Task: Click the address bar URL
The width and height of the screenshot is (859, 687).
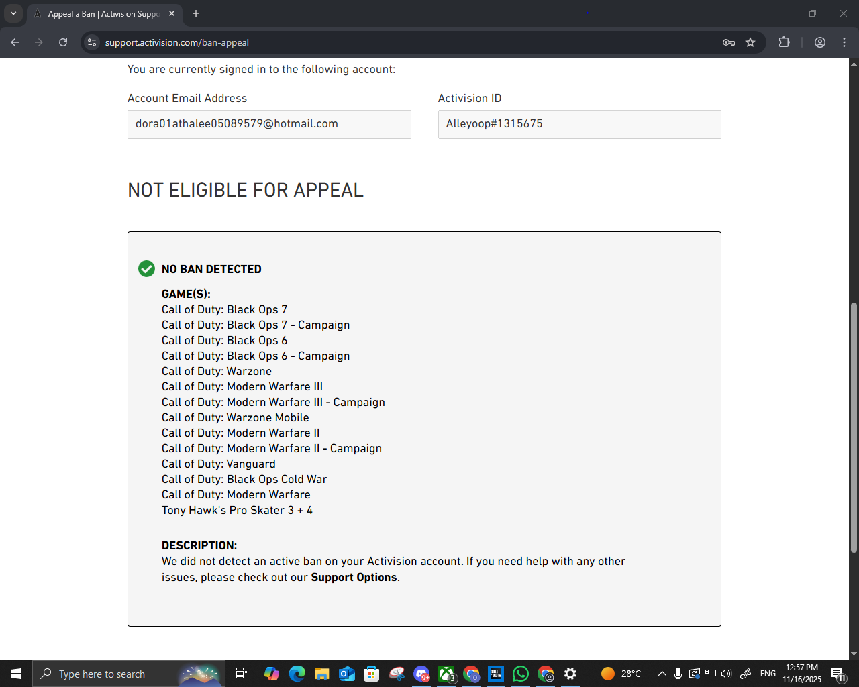Action: pyautogui.click(x=177, y=42)
